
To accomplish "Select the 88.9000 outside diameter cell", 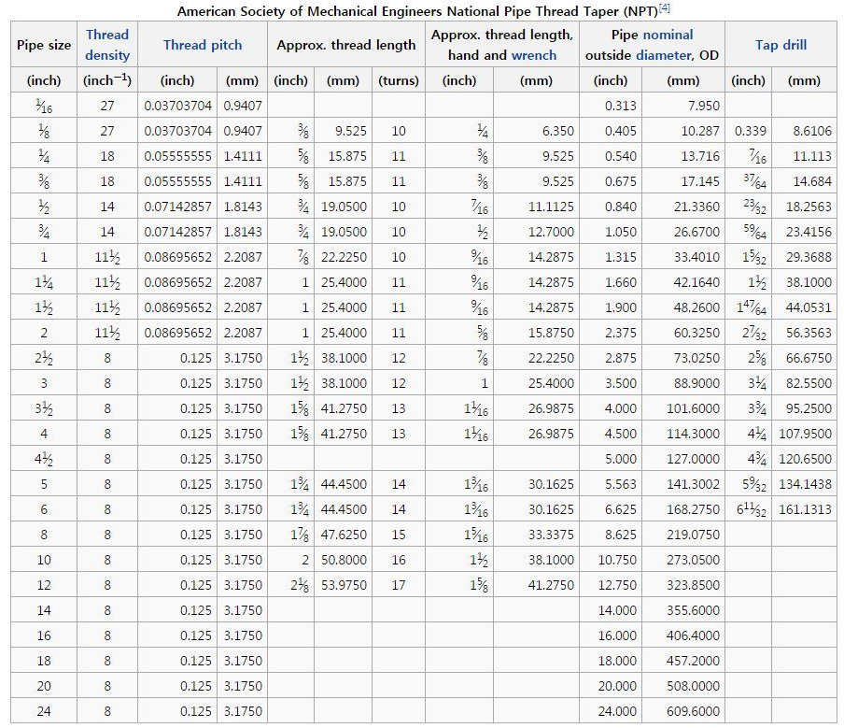I will pos(683,383).
